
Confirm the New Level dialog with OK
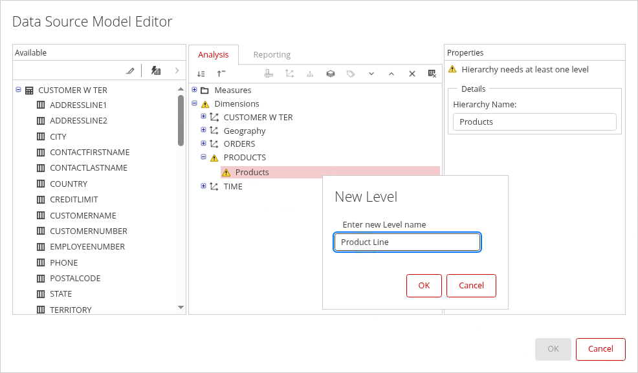[424, 286]
